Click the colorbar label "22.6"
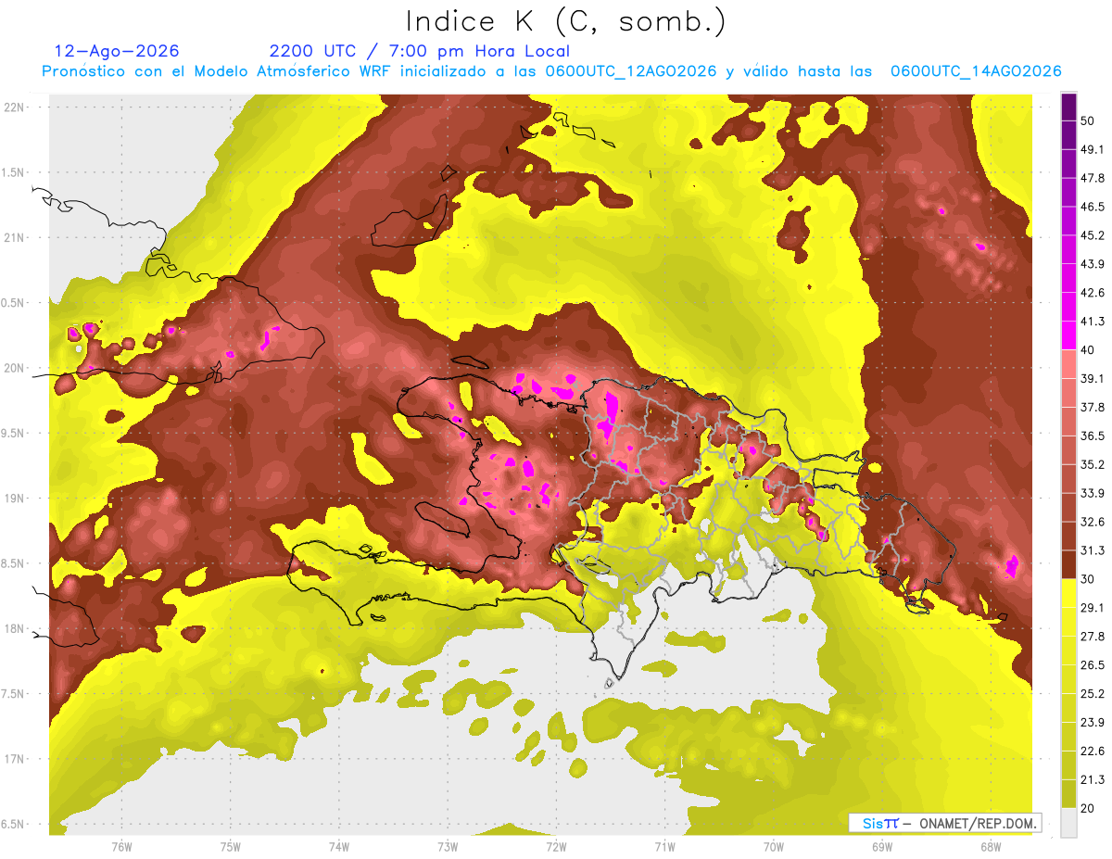This screenshot has width=1112, height=859. (x=1093, y=752)
